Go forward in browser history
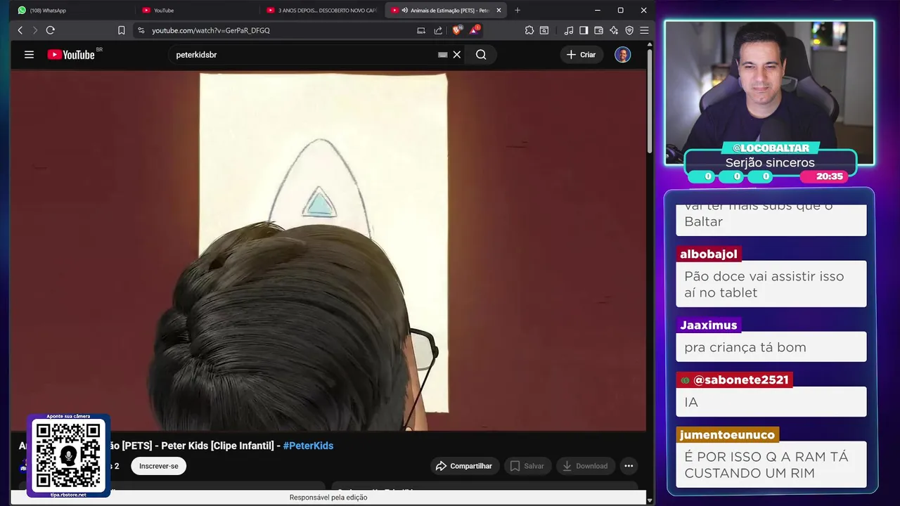The image size is (900, 506). (x=34, y=30)
